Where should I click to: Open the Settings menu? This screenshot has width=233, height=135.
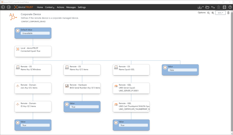pos(82,7)
